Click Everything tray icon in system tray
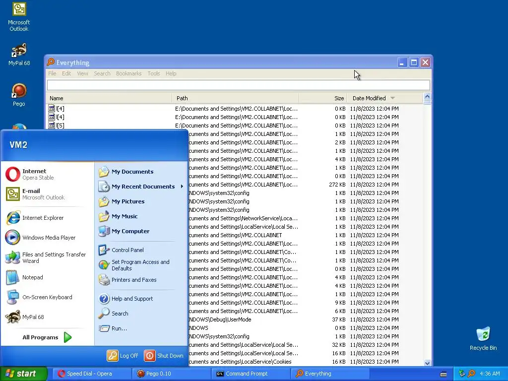Viewport: 508px width, 381px height. [x=472, y=374]
